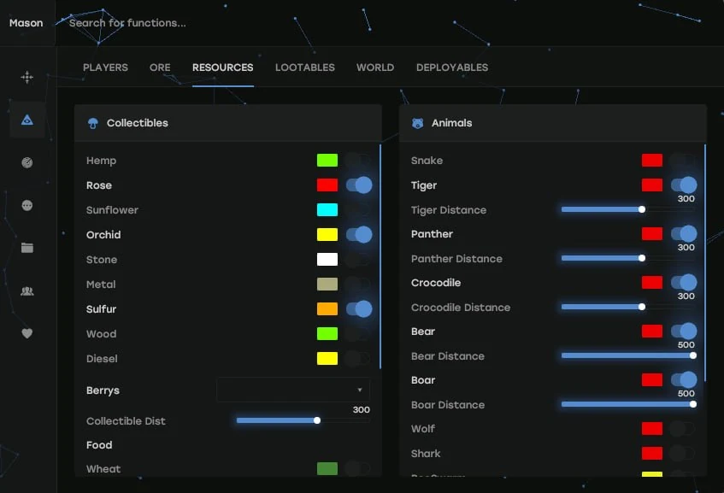
Task: Switch to the ORE tab
Action: (160, 67)
